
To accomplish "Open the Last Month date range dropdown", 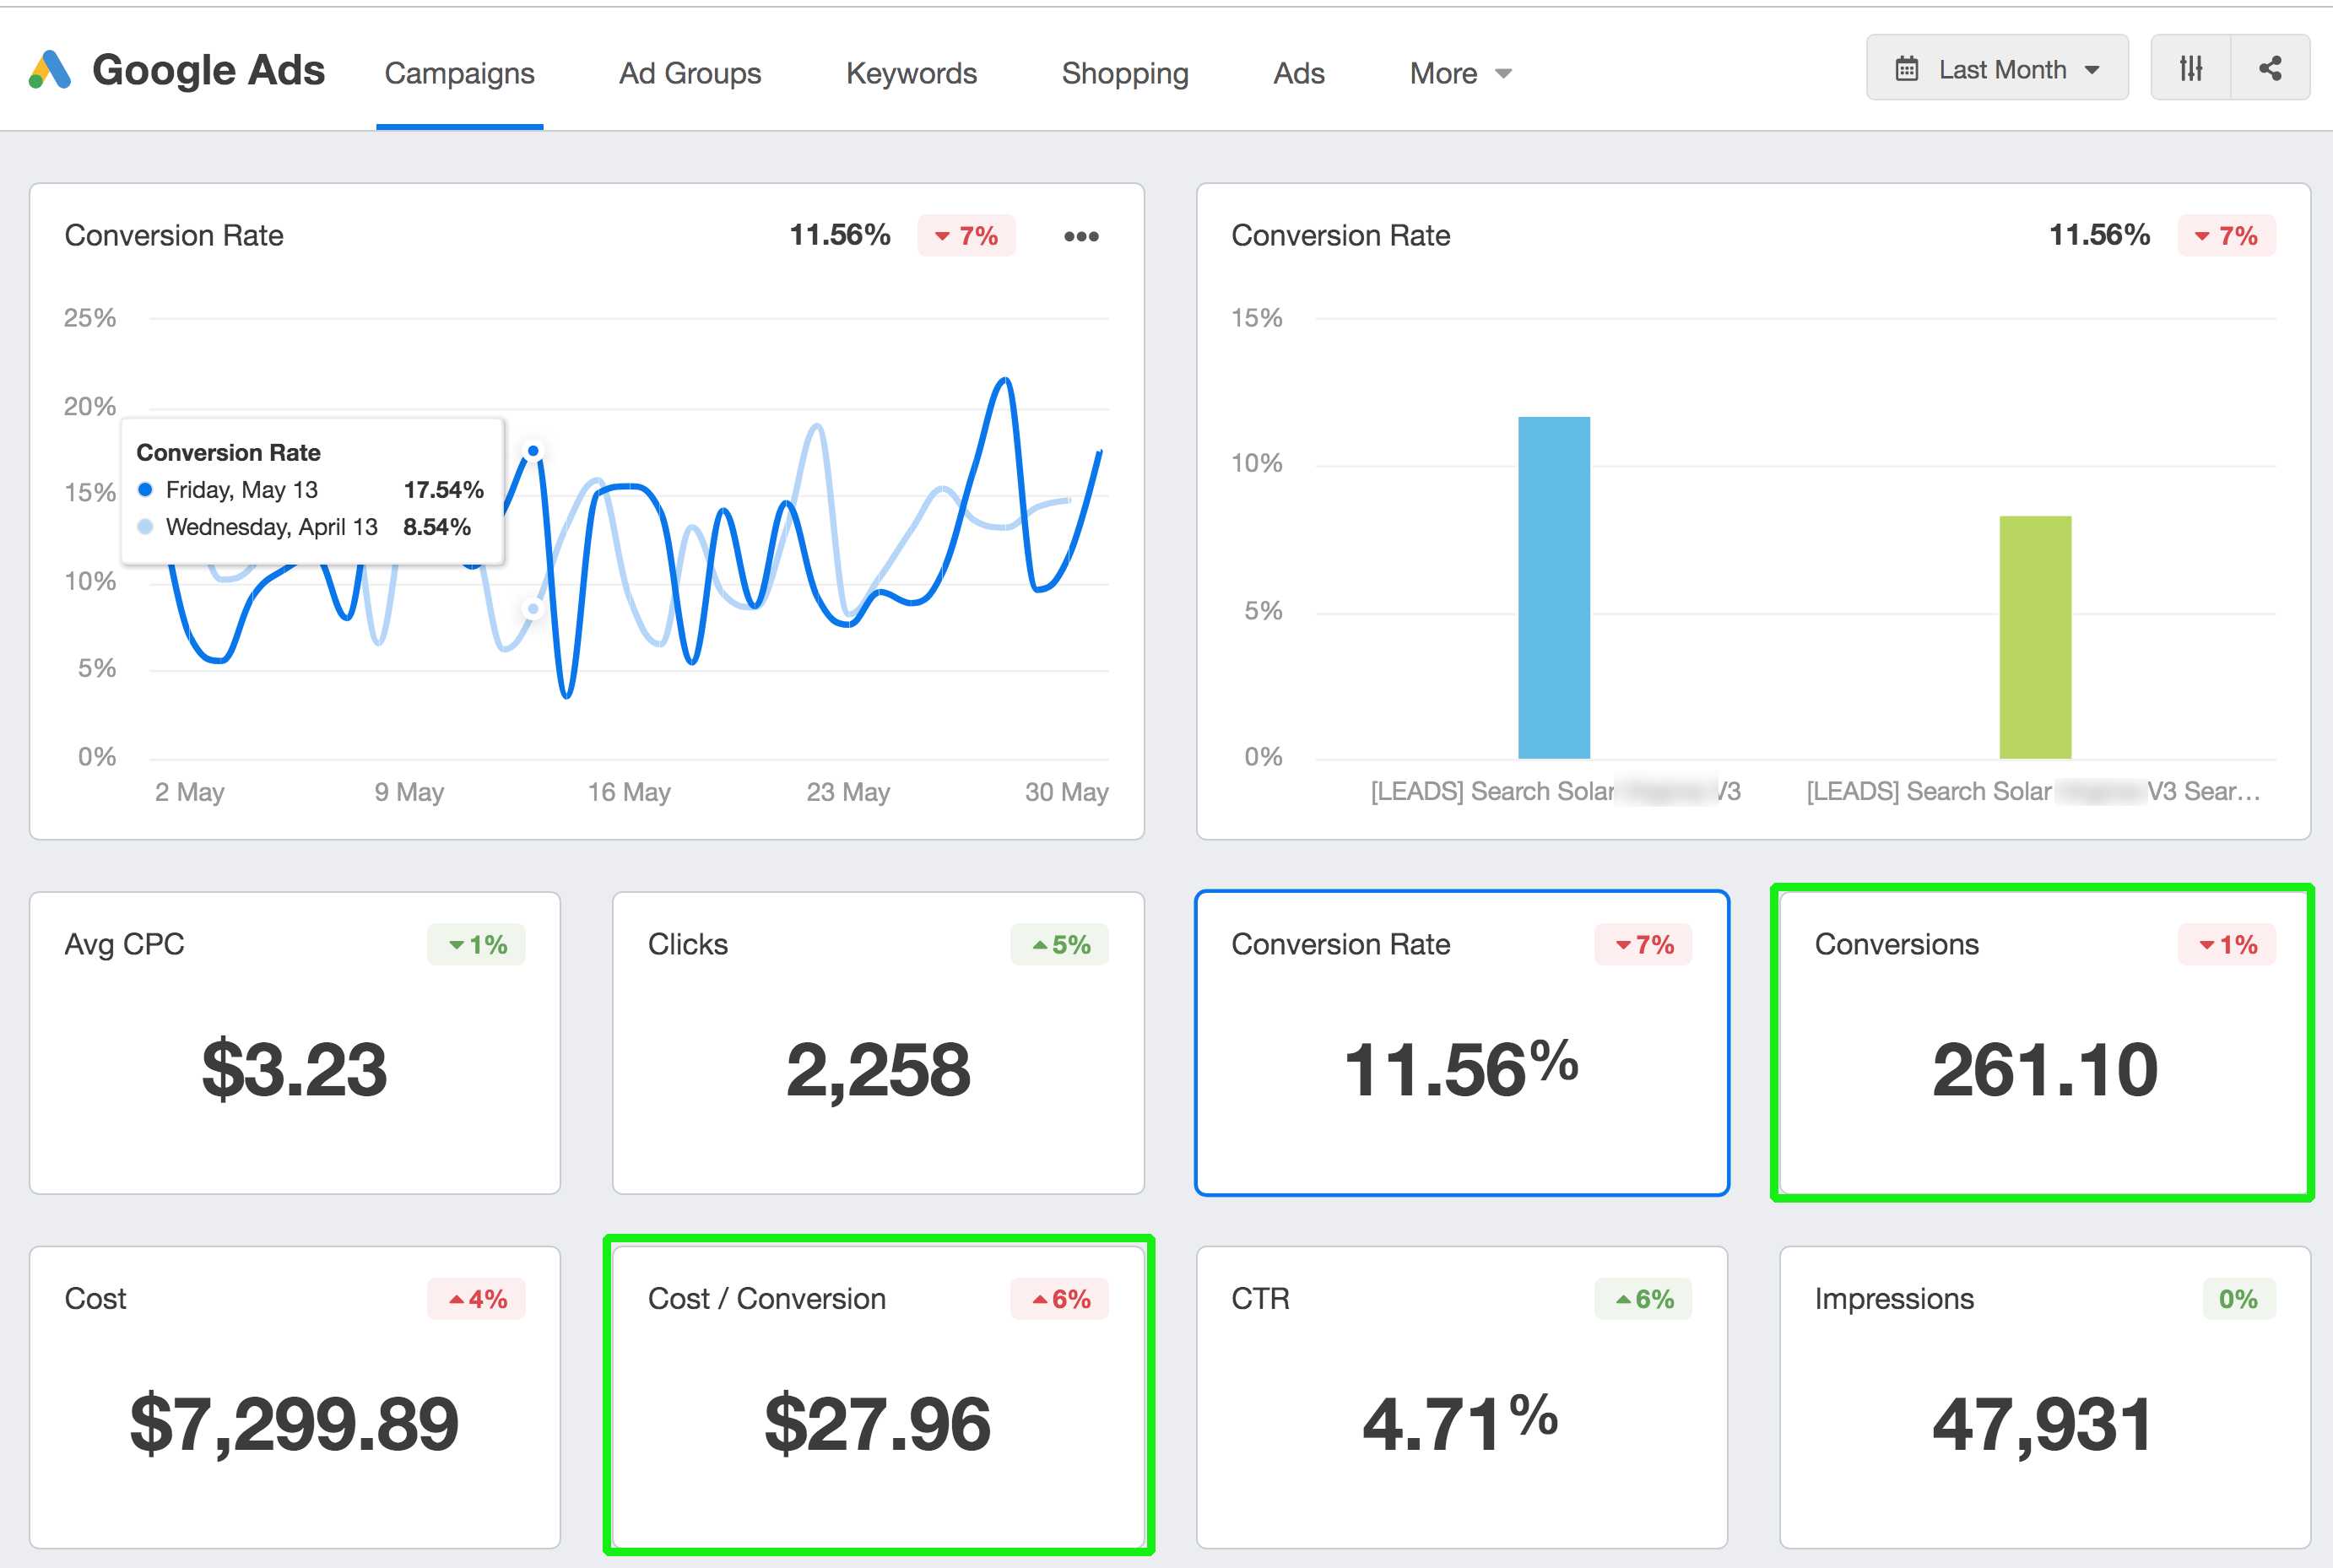I will point(1997,68).
